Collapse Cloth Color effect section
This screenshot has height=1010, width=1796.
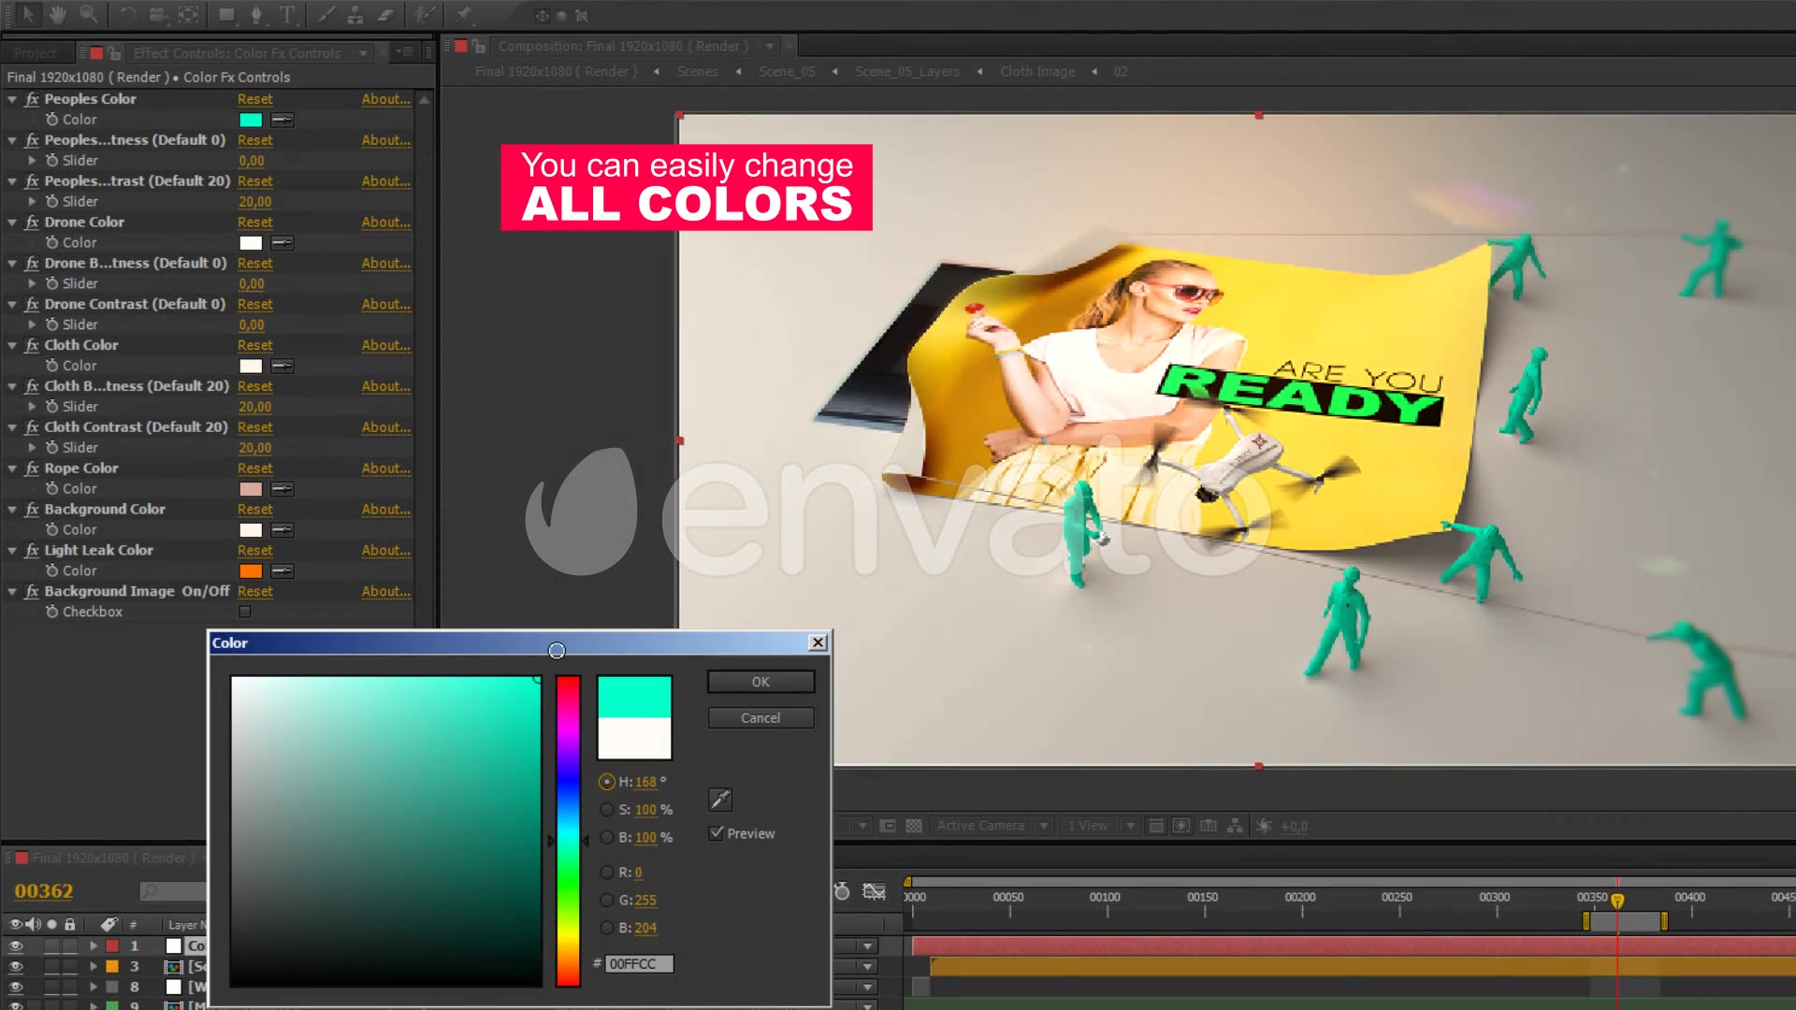coord(14,345)
